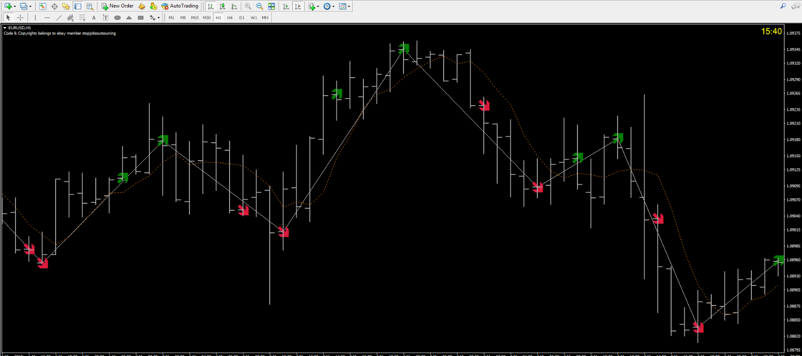Switch timeframe to M1
Viewport: 802px width, 356px height.
(171, 18)
